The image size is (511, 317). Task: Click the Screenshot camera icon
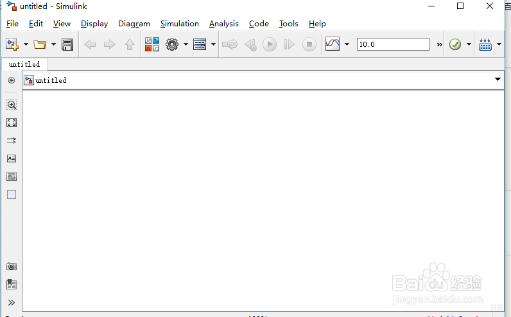[12, 266]
